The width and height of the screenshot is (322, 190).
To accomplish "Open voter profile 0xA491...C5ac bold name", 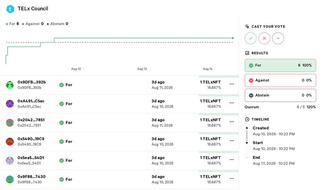I will 31,101.
